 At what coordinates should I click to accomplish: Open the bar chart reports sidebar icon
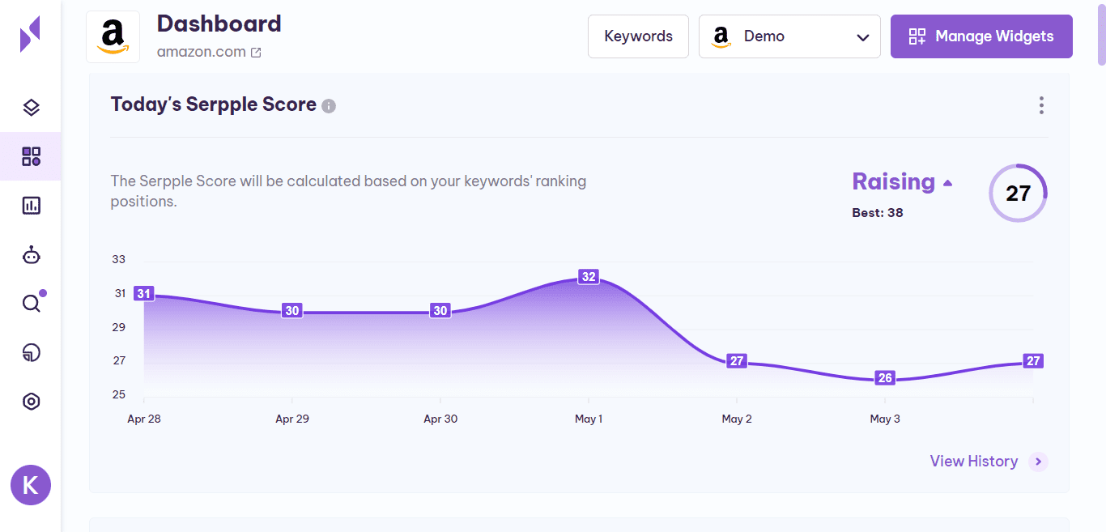tap(31, 206)
